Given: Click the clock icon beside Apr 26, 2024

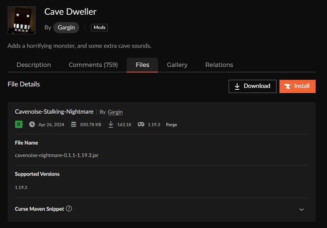Looking at the screenshot, I should coord(32,125).
